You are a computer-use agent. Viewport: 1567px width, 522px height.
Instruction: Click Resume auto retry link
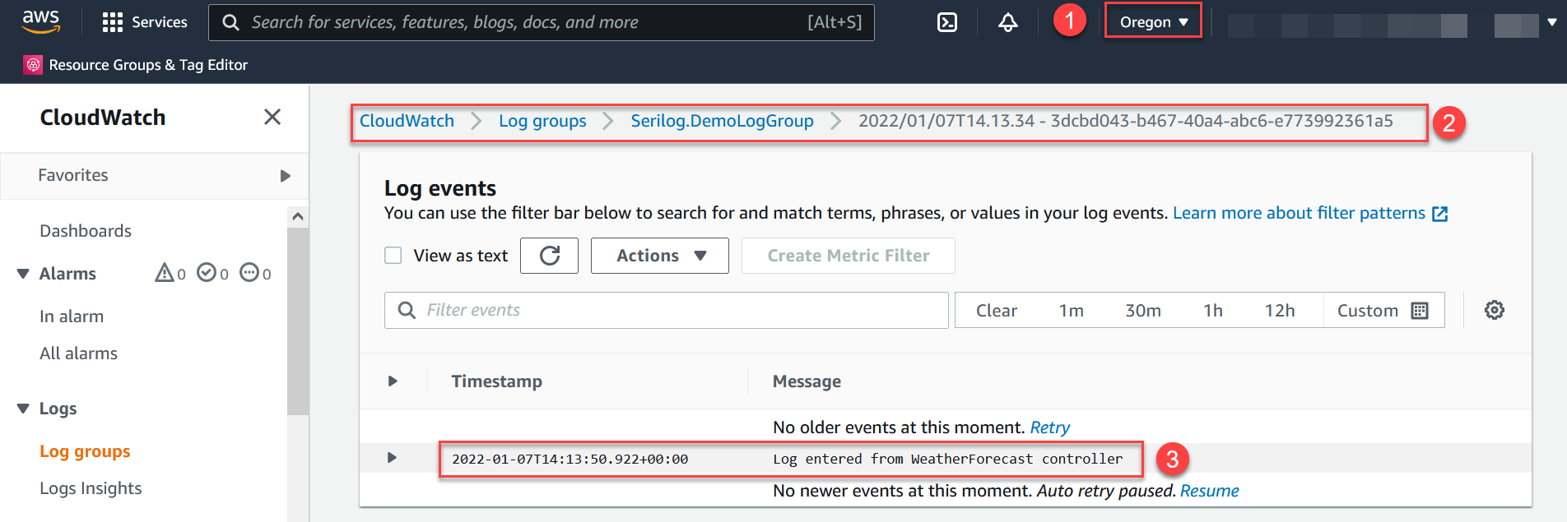tap(1209, 491)
